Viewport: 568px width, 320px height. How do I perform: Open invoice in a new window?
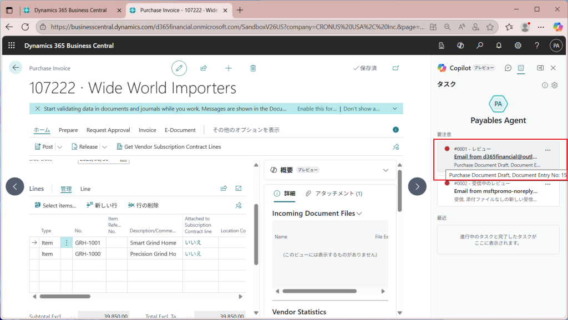(395, 68)
